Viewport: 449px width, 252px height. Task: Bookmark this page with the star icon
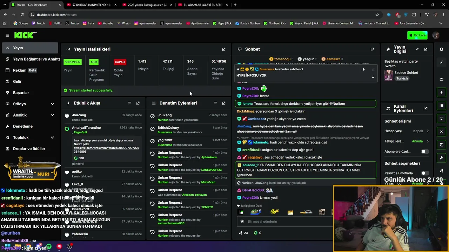377,15
